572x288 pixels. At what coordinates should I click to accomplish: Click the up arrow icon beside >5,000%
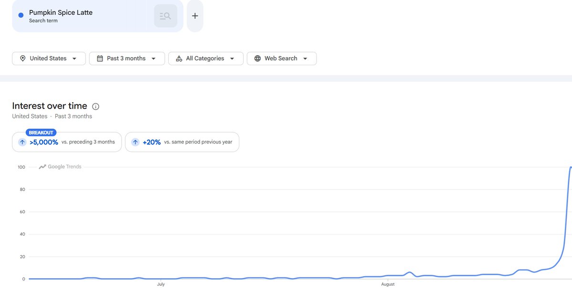tap(22, 142)
